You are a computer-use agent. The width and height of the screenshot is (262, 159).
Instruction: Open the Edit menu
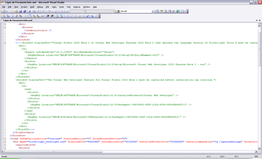pos(10,7)
